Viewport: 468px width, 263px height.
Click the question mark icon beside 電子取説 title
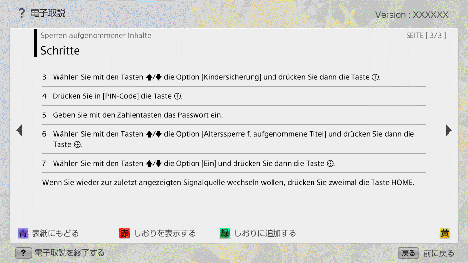tap(21, 14)
